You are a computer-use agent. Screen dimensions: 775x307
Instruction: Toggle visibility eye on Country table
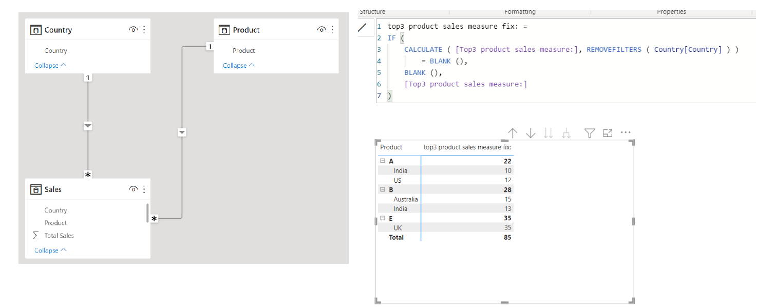(x=133, y=30)
